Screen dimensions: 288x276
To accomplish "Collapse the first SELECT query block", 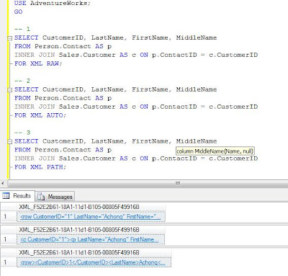I will pos(9,38).
